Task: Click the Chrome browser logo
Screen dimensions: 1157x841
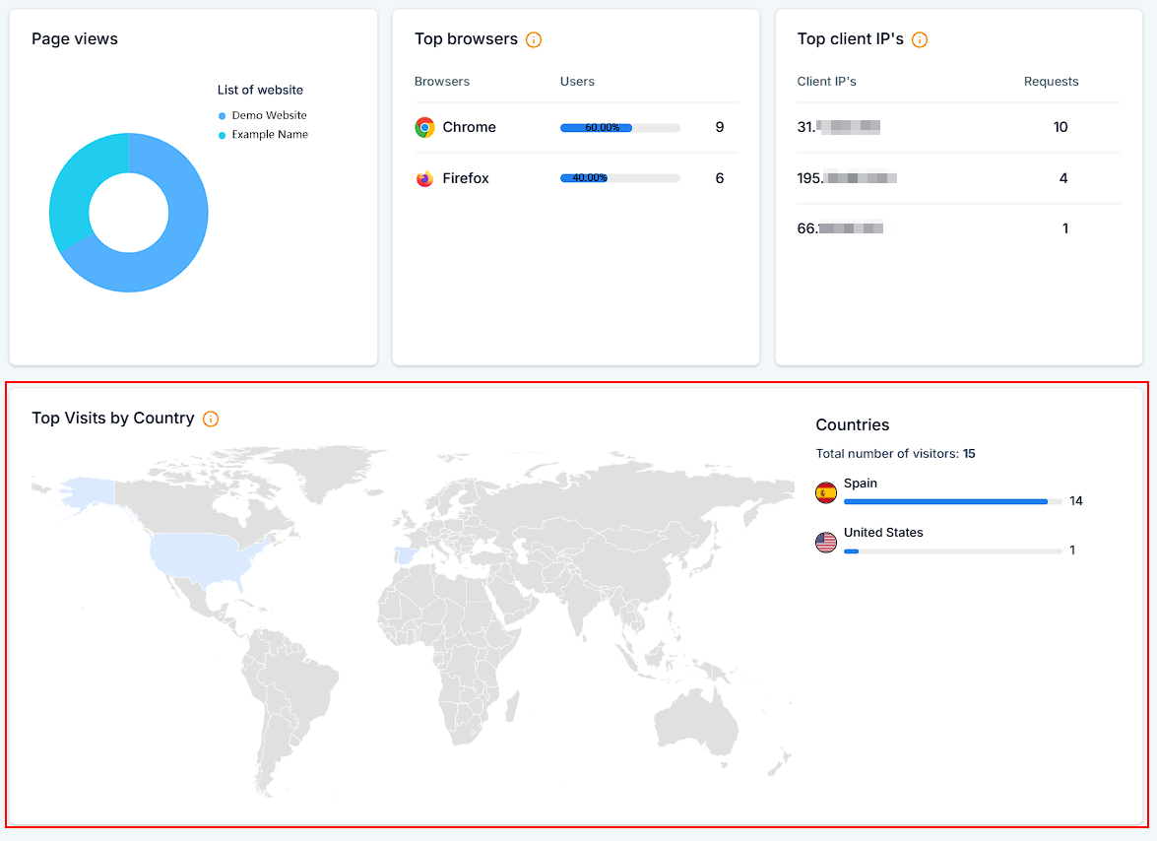Action: (424, 127)
